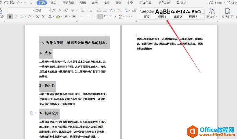The image size is (237, 140).
Task: Toggle superscript X²
Action: tap(38, 16)
